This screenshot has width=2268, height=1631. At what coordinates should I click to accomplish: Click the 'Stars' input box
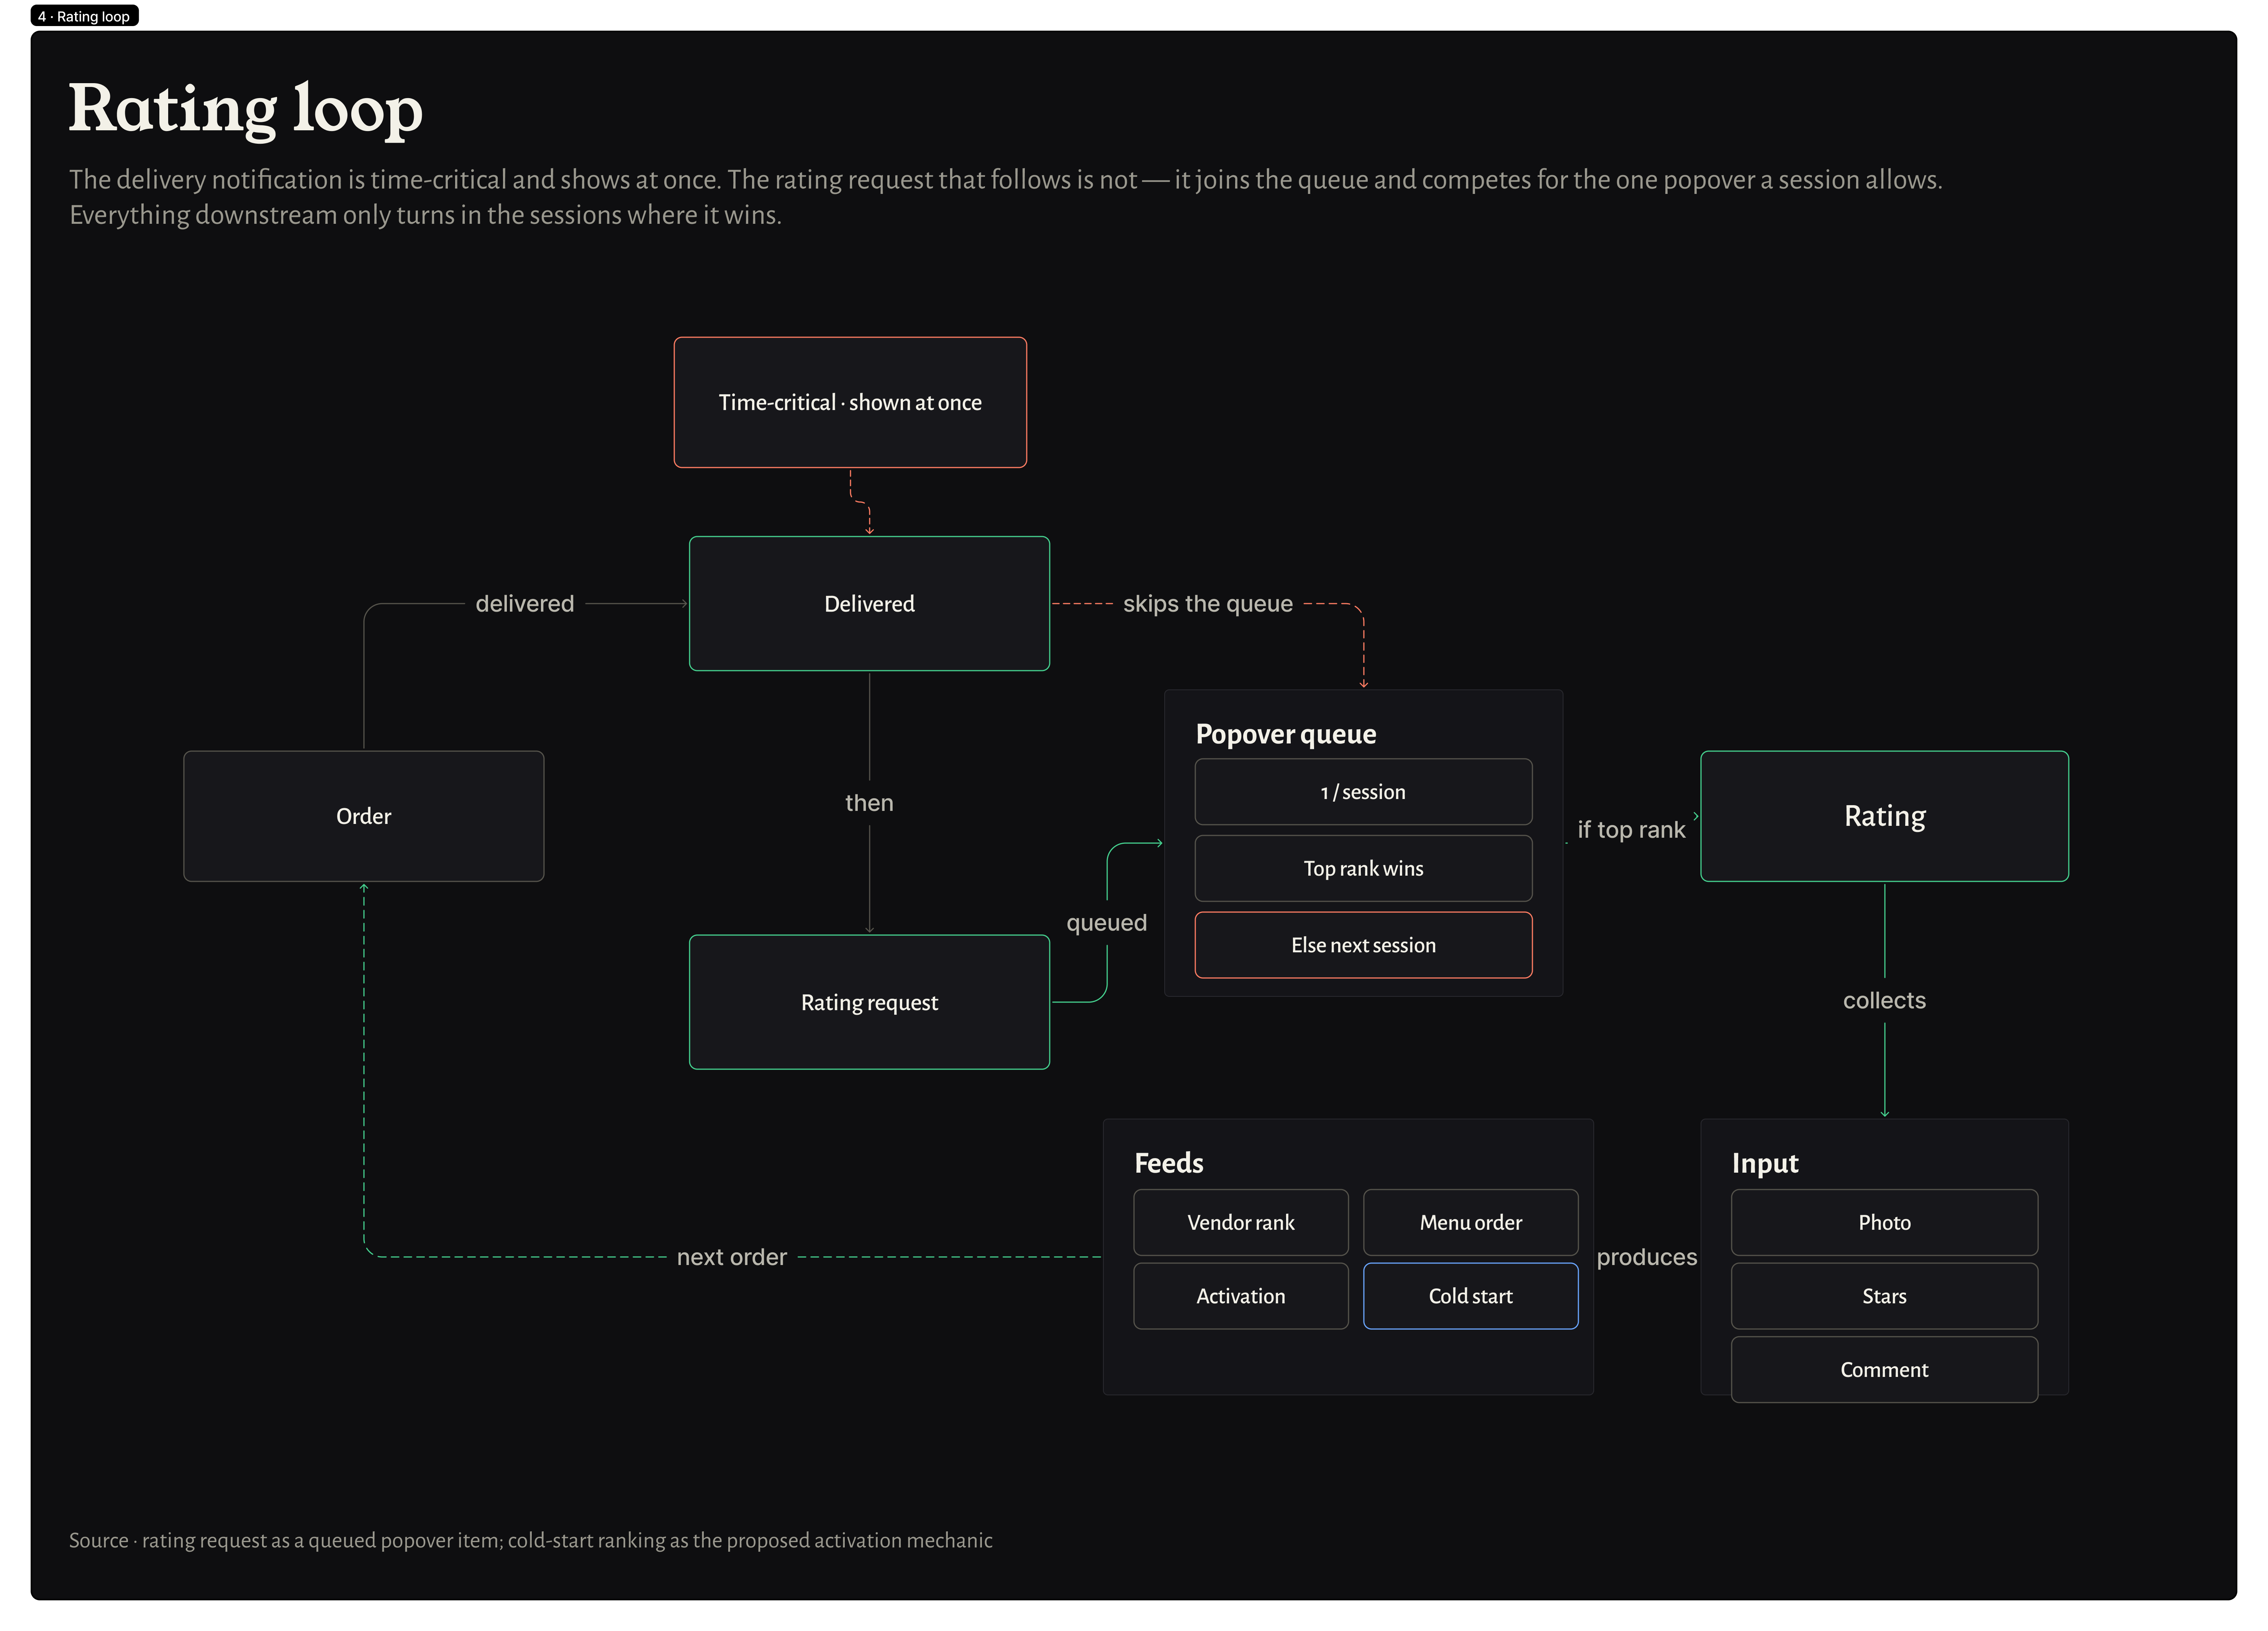pos(1884,1296)
